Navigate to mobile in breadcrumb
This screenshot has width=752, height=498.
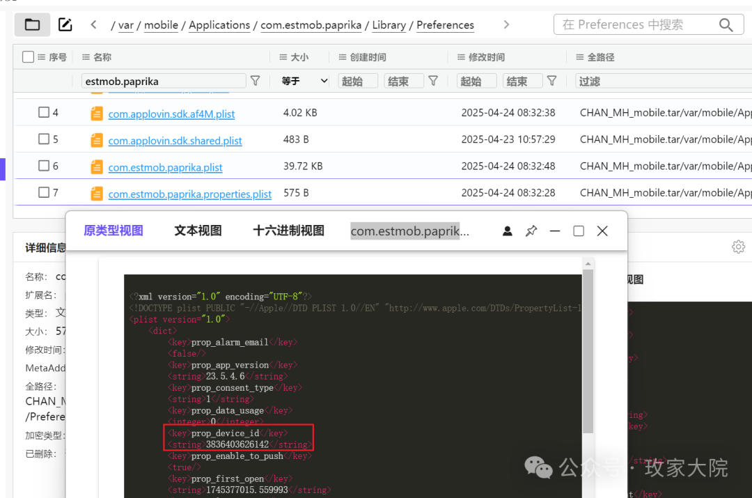click(161, 25)
